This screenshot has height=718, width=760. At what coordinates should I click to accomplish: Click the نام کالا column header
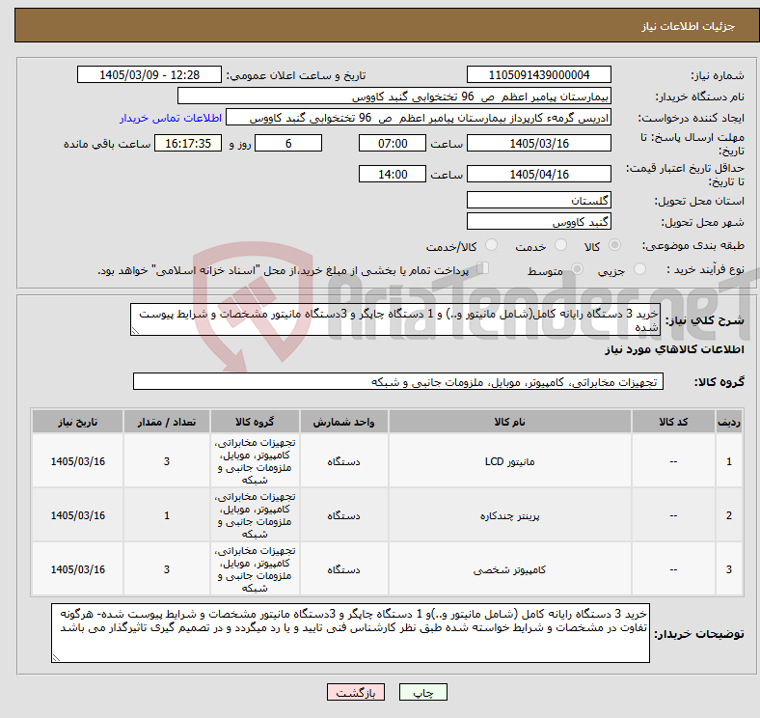[510, 422]
